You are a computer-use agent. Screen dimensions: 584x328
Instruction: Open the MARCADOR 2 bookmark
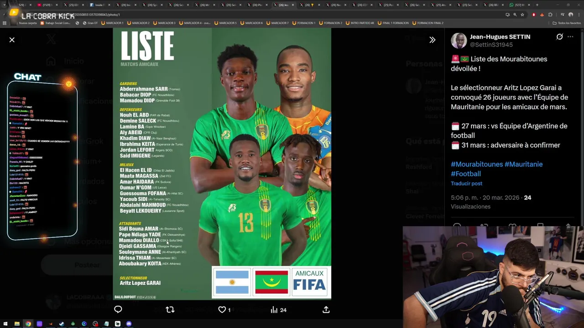138,23
